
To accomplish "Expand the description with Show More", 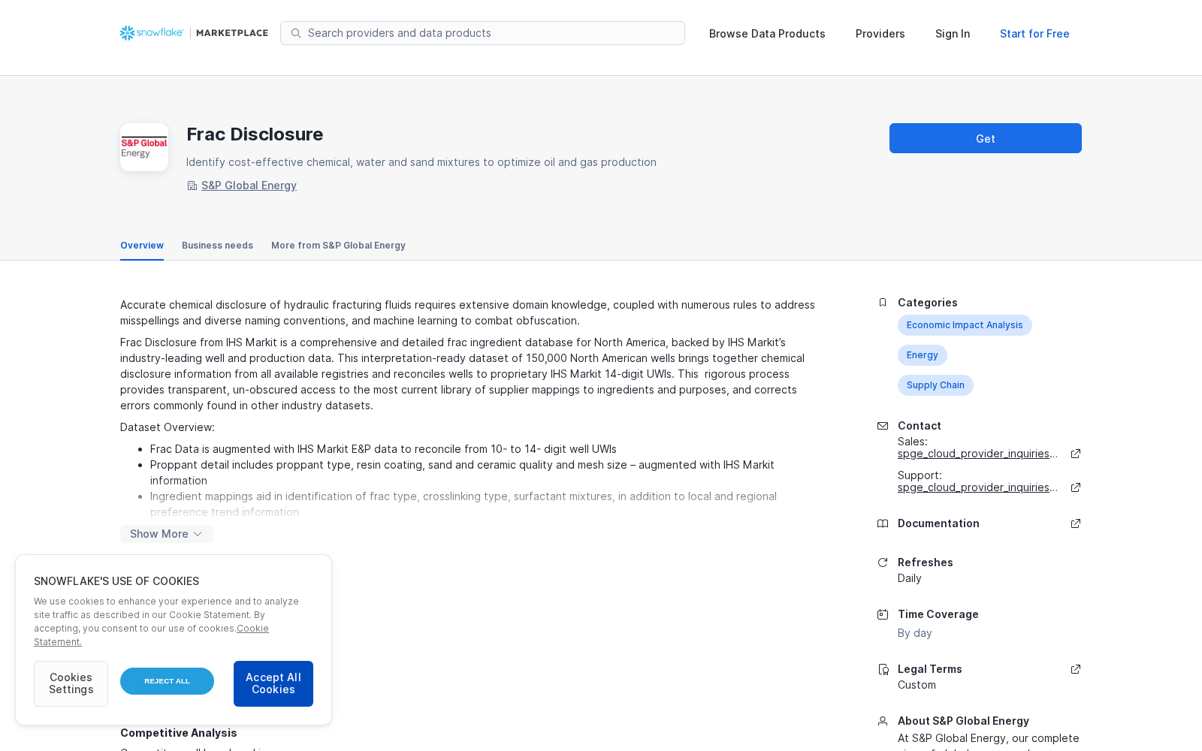I will tap(167, 534).
